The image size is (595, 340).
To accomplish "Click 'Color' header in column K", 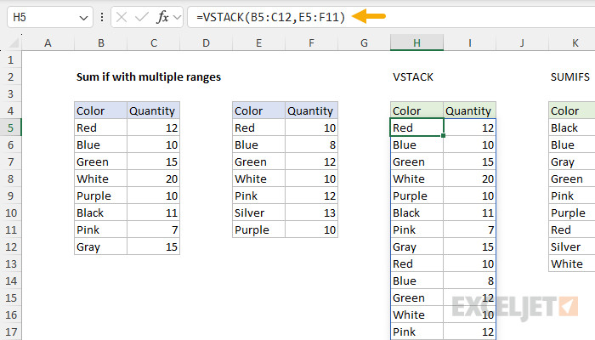I will 572,110.
